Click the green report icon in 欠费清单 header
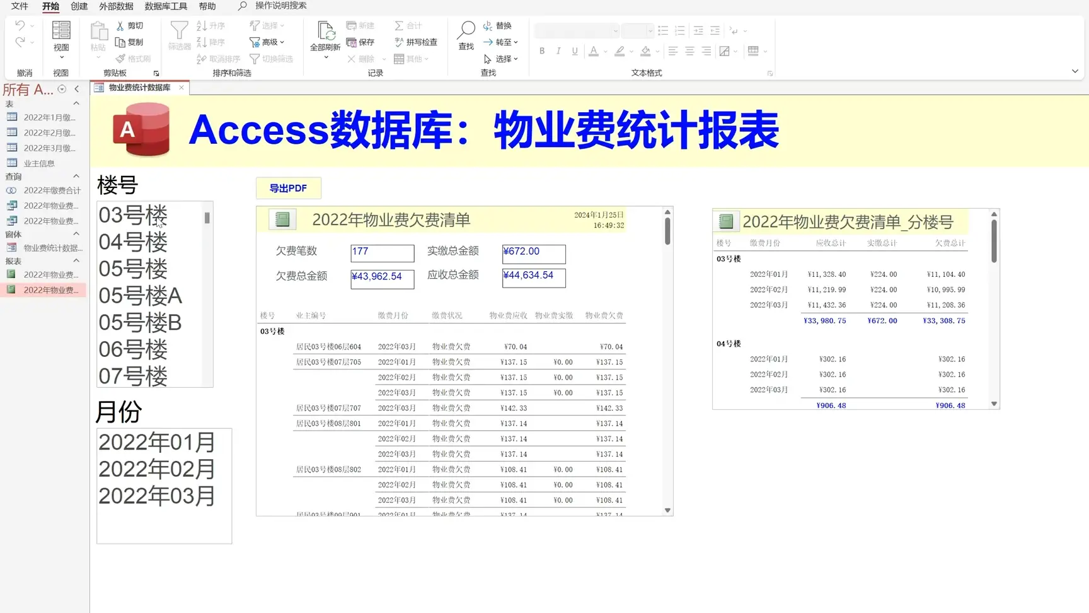This screenshot has width=1089, height=613. click(282, 219)
